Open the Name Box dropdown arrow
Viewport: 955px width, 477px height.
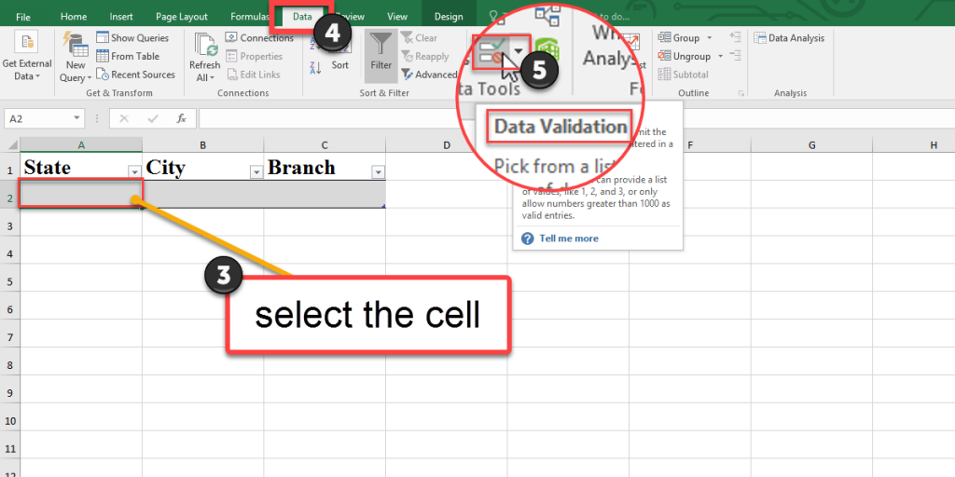(x=76, y=118)
